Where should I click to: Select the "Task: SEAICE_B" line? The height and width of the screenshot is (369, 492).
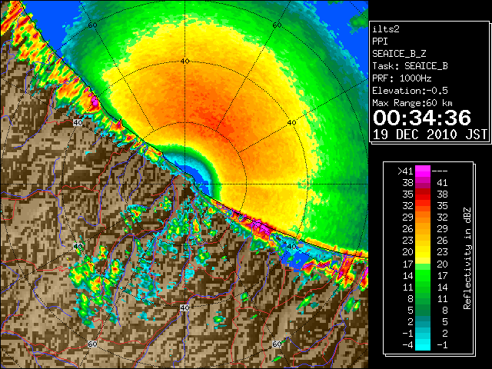point(410,66)
